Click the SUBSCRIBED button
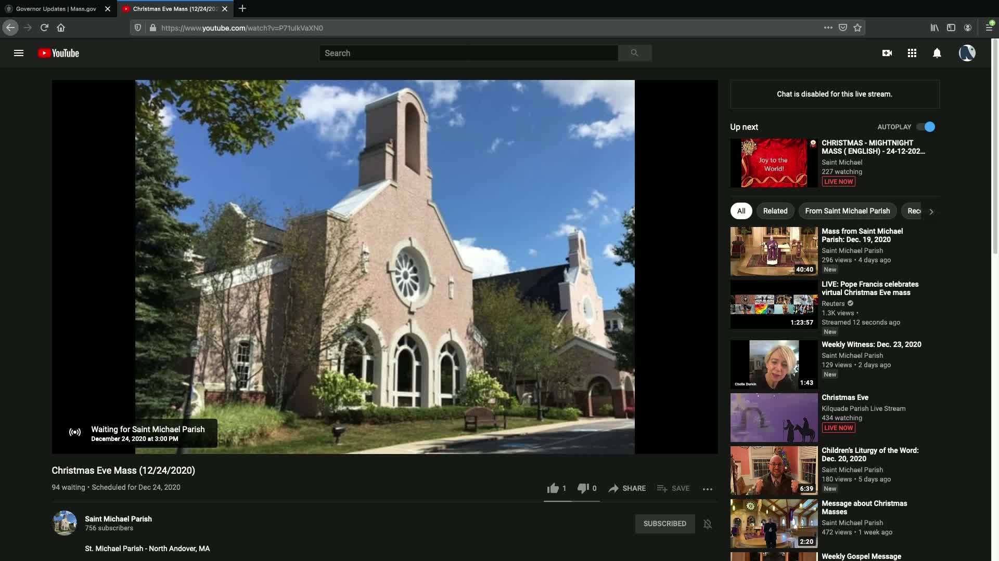Viewport: 999px width, 561px height. pos(665,524)
